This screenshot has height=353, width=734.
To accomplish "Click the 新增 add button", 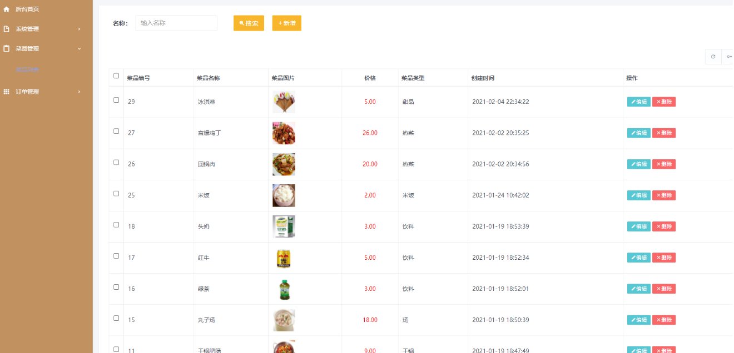I will coord(286,23).
